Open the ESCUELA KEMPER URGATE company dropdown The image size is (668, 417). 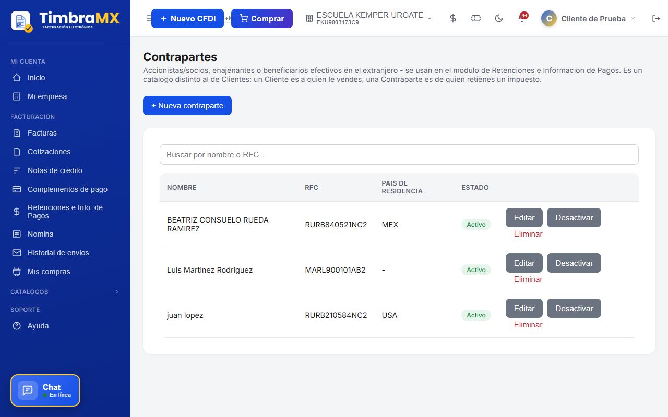(x=369, y=18)
